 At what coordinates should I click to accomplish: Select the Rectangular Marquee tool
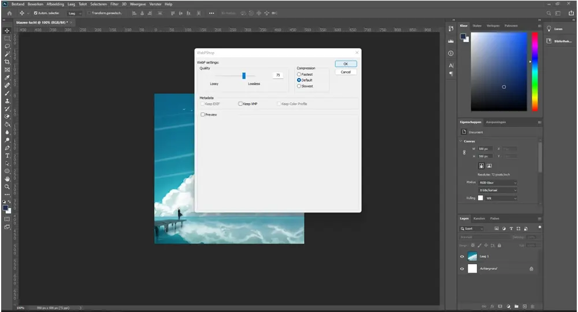pyautogui.click(x=7, y=38)
